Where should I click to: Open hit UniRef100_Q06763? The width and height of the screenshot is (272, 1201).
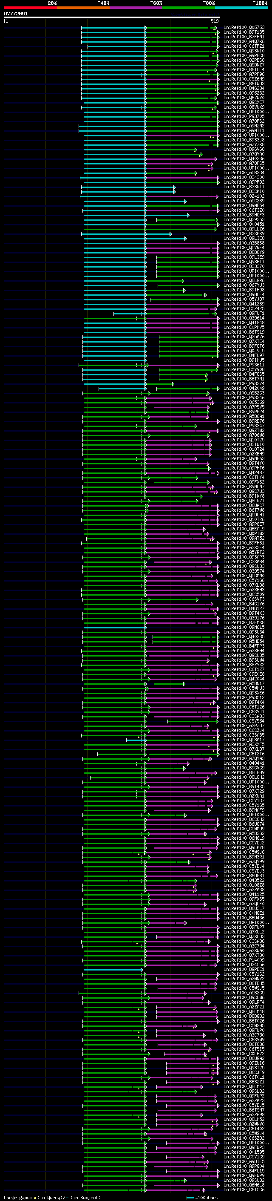(x=244, y=28)
